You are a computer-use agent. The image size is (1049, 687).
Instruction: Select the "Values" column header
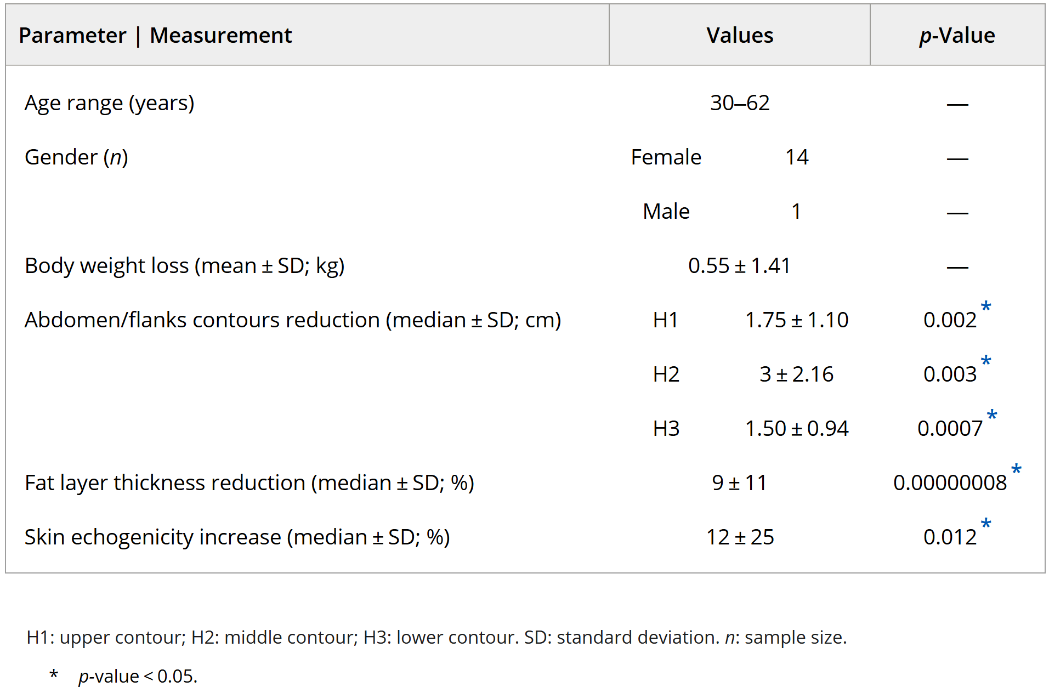[739, 36]
